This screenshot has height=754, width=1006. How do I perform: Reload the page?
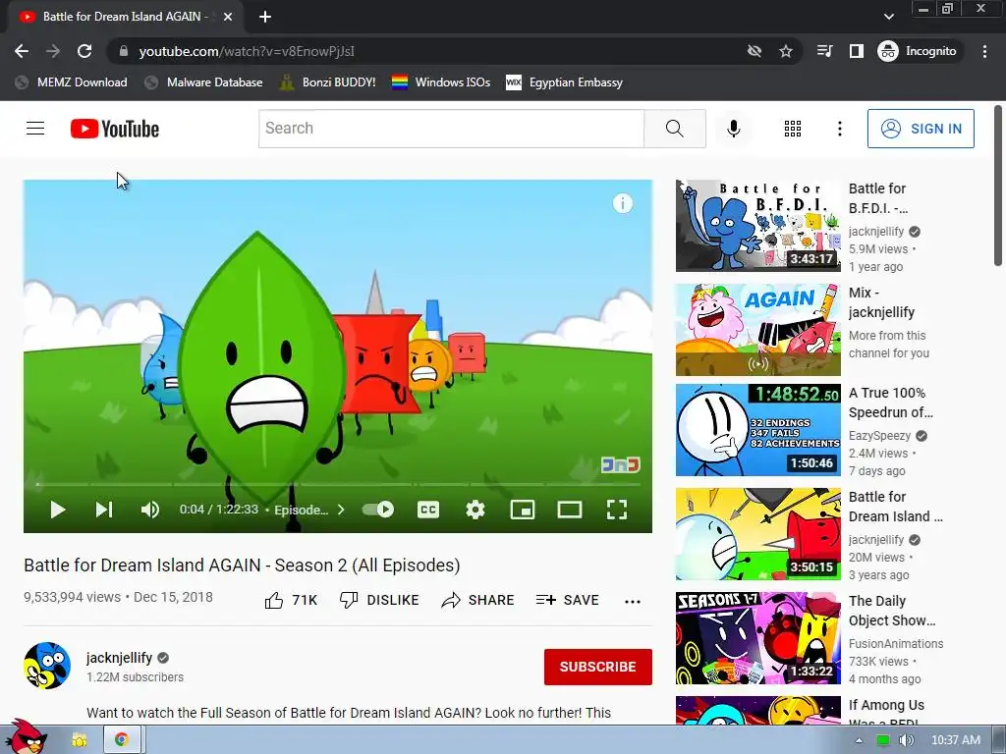[84, 51]
